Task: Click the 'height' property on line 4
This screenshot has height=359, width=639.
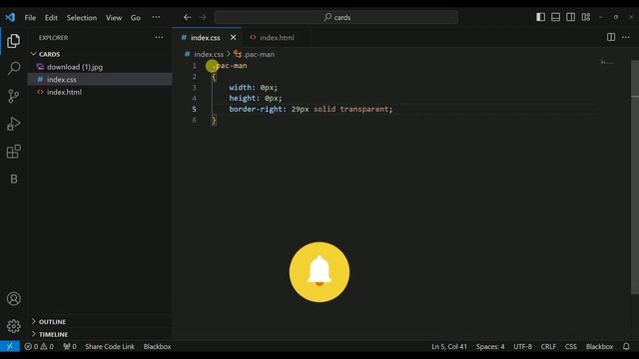Action: click(x=243, y=98)
